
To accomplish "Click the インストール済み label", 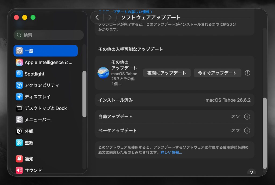I will click(115, 100).
